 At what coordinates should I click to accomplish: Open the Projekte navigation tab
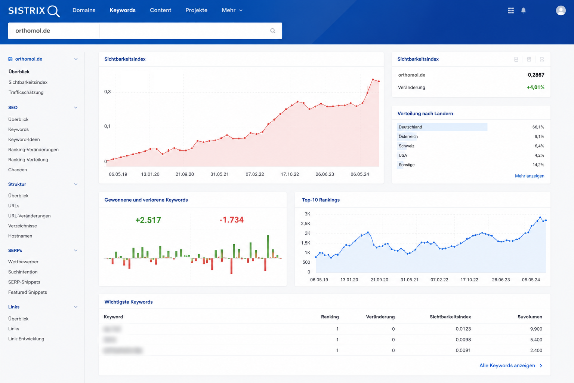click(x=196, y=10)
